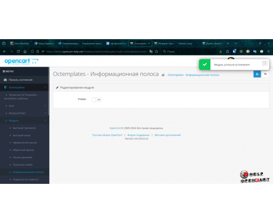Toggle the Статус switch
Screen dimensions: 273x223
pos(97,100)
